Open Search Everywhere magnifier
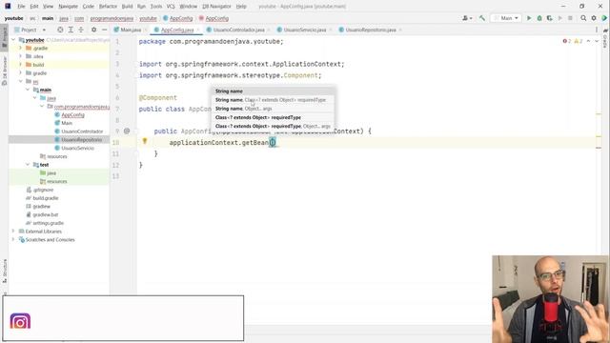The height and width of the screenshot is (343, 610). click(x=583, y=18)
